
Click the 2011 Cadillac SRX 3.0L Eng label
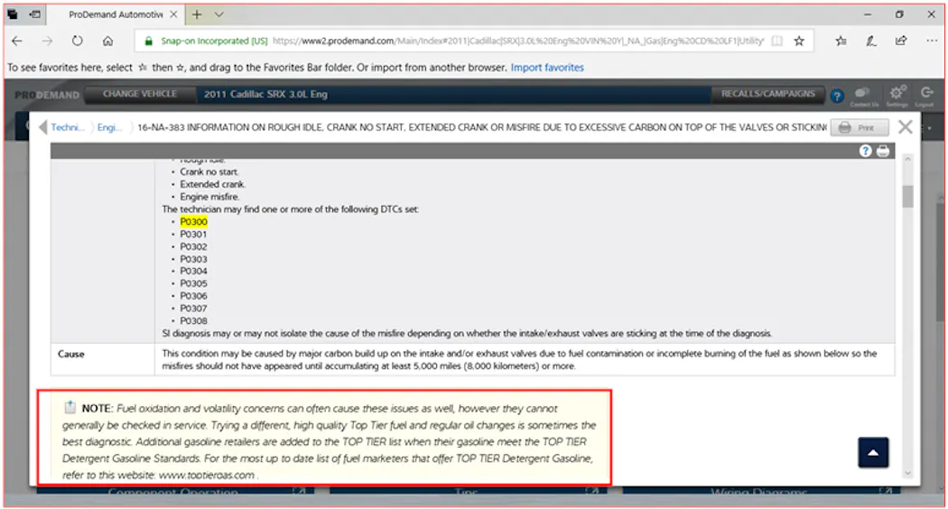(x=265, y=94)
